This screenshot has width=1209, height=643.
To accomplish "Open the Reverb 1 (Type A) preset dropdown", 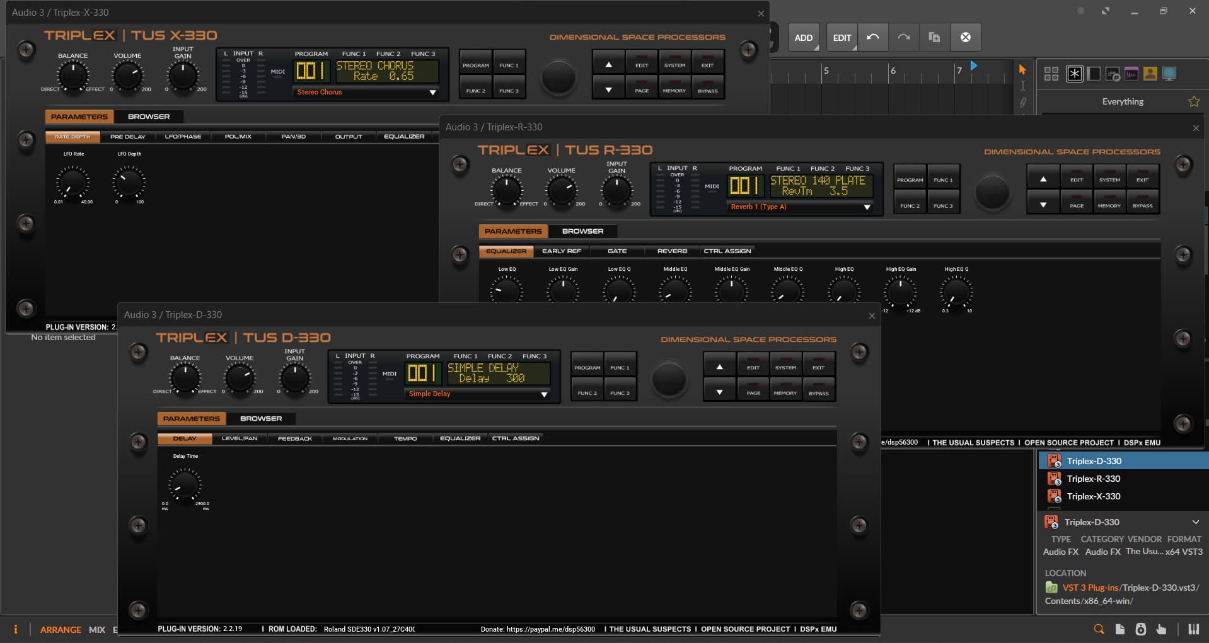I will tap(801, 207).
